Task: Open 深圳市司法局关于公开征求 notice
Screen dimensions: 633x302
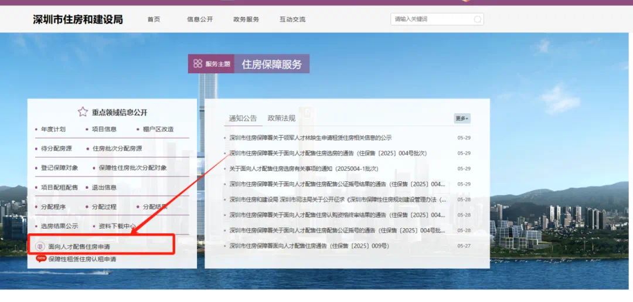Action: [x=338, y=199]
